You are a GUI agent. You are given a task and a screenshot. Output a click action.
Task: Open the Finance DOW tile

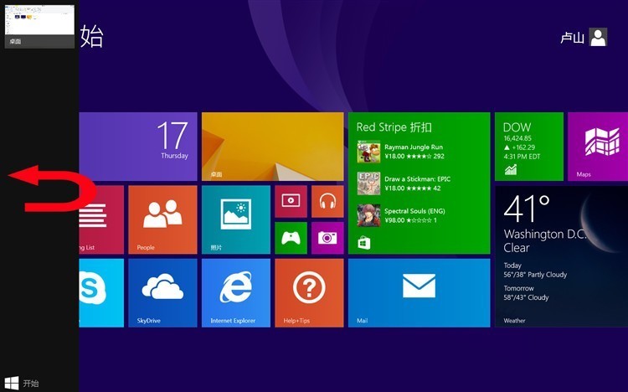529,147
